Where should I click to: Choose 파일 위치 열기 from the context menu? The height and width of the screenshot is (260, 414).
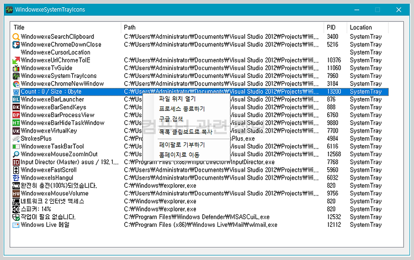tap(177, 99)
